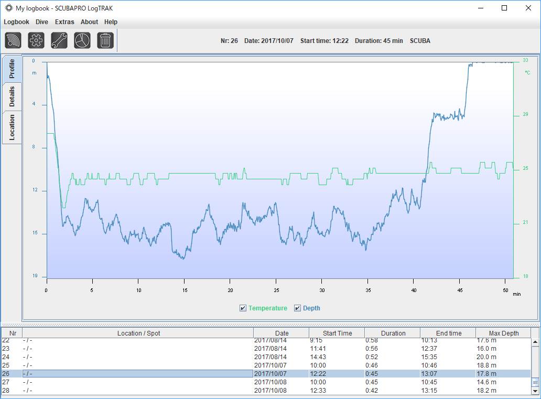Click the dive list scroll down arrow
The width and height of the screenshot is (541, 399).
click(535, 391)
